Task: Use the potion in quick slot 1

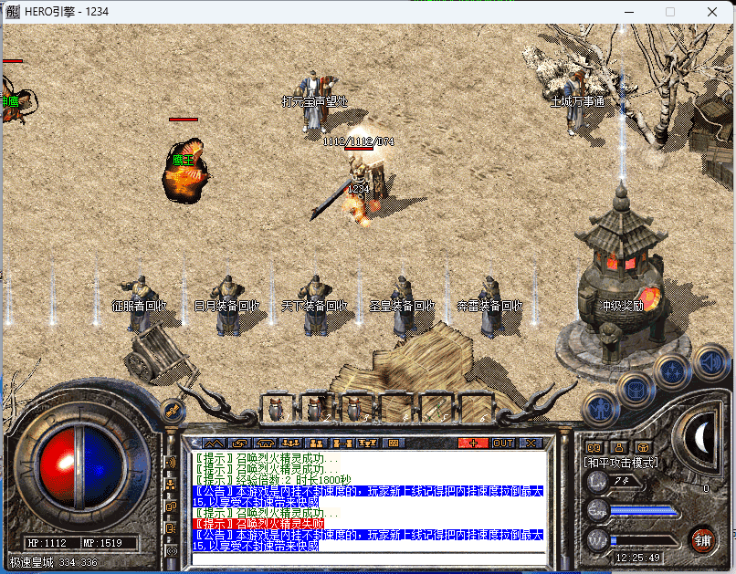Action: click(276, 410)
